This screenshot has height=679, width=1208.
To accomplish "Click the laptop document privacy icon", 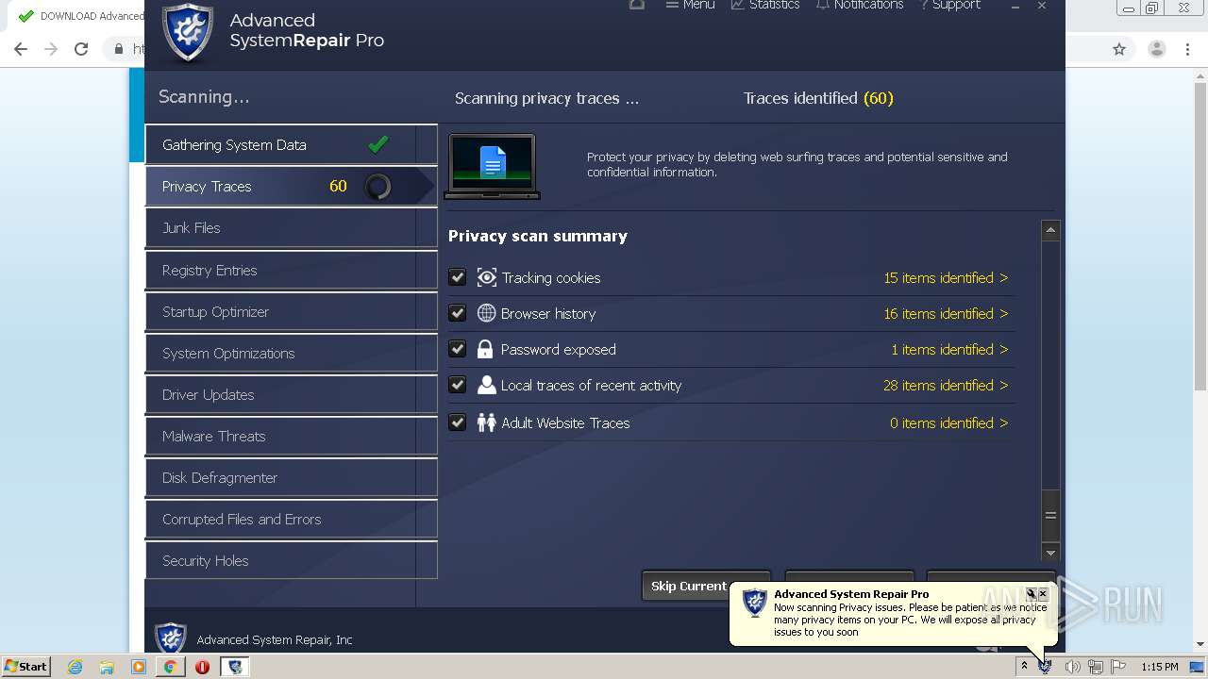I will click(492, 166).
